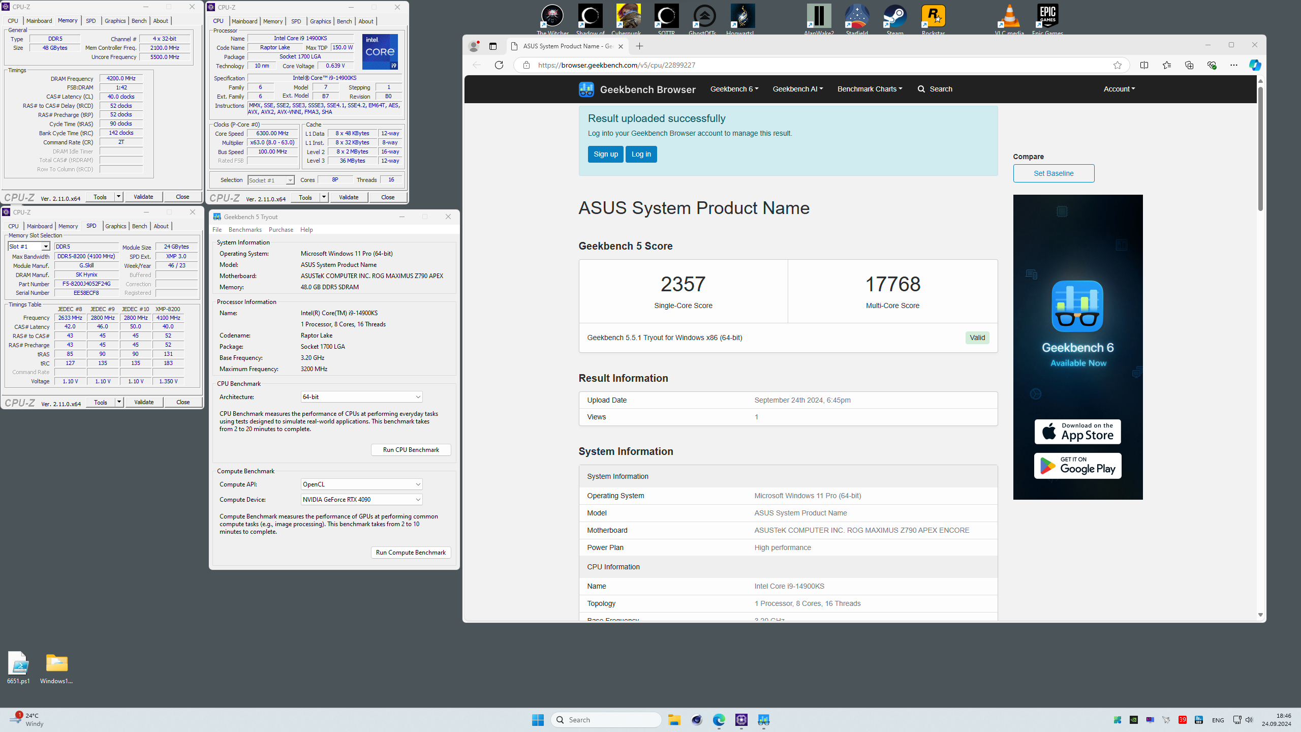Click Search in Geekbench navbar

(x=935, y=89)
